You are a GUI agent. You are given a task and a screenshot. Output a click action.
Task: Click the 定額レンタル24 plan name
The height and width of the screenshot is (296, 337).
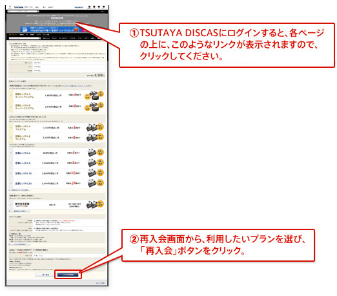(23, 184)
